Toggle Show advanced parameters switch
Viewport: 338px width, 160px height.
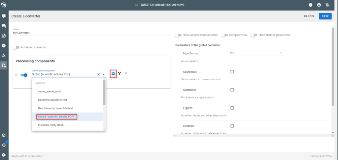pyautogui.click(x=178, y=35)
